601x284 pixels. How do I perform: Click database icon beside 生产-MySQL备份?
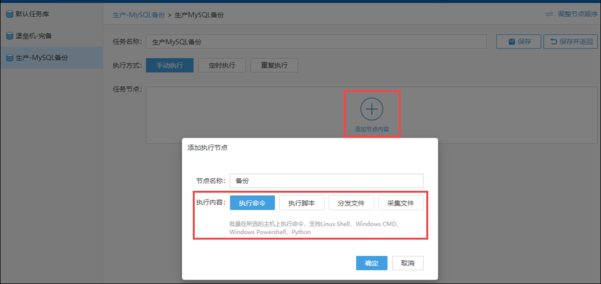(9, 58)
